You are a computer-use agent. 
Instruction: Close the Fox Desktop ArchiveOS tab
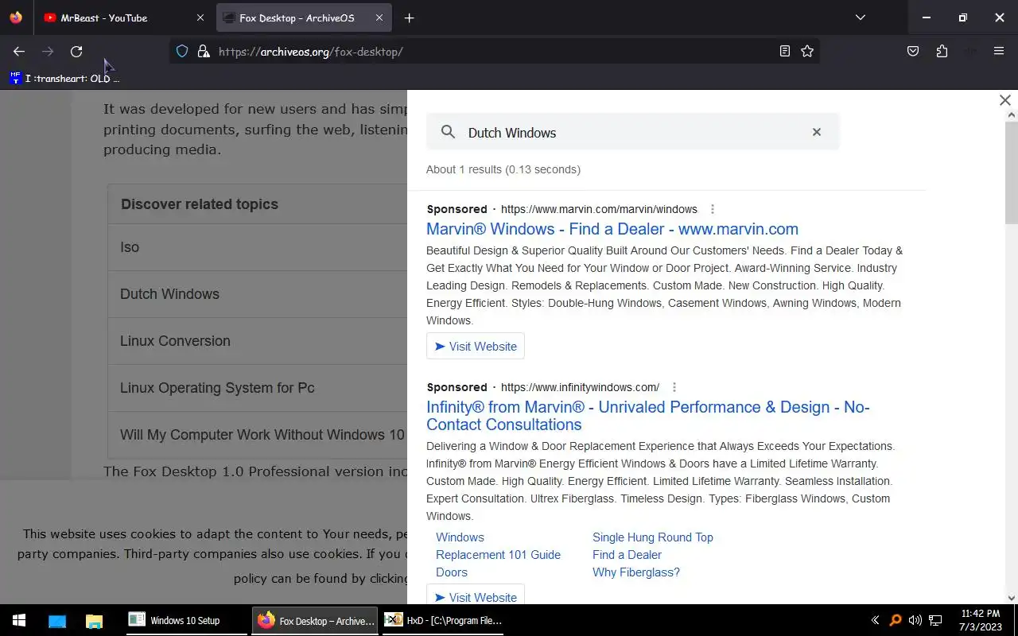coord(379,17)
